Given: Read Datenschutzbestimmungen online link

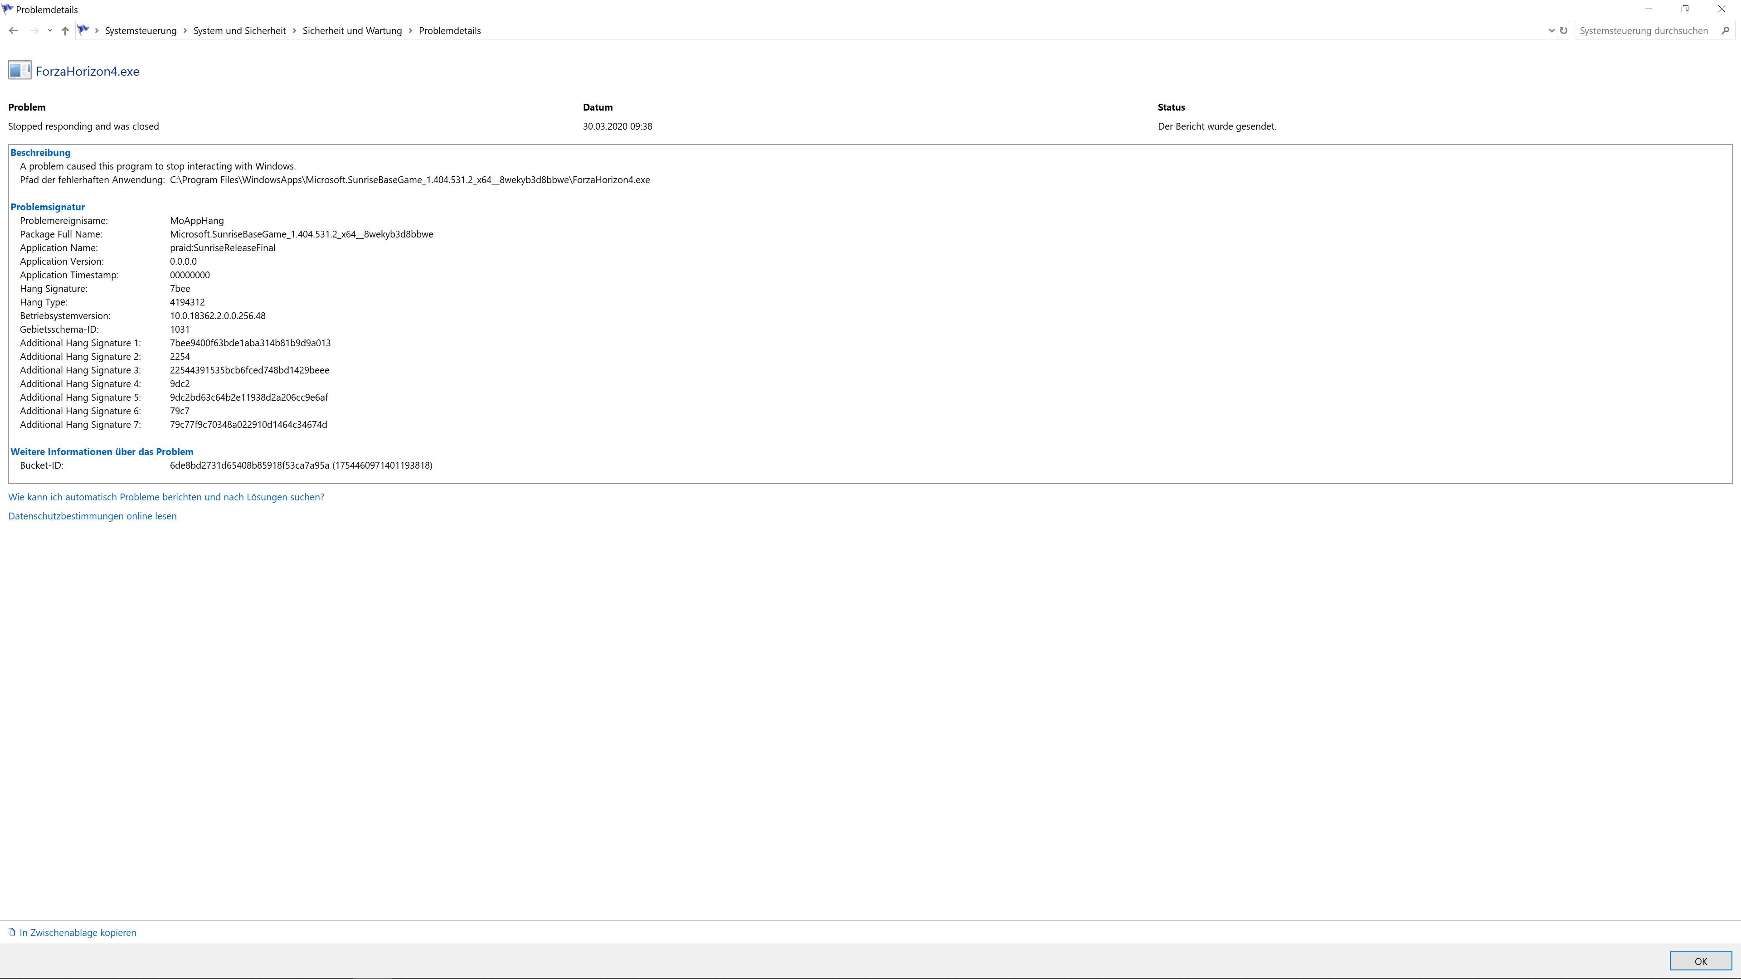Looking at the screenshot, I should (x=92, y=516).
